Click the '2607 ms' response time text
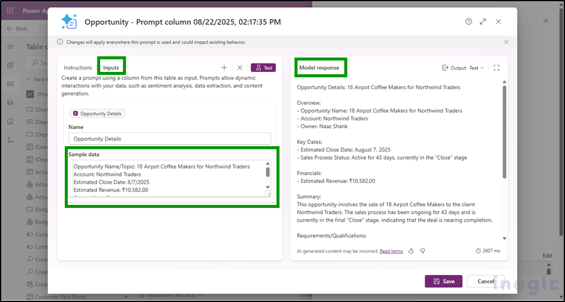 [x=491, y=251]
